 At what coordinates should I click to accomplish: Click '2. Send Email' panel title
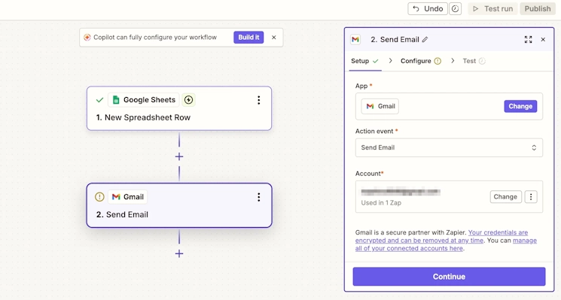[395, 40]
